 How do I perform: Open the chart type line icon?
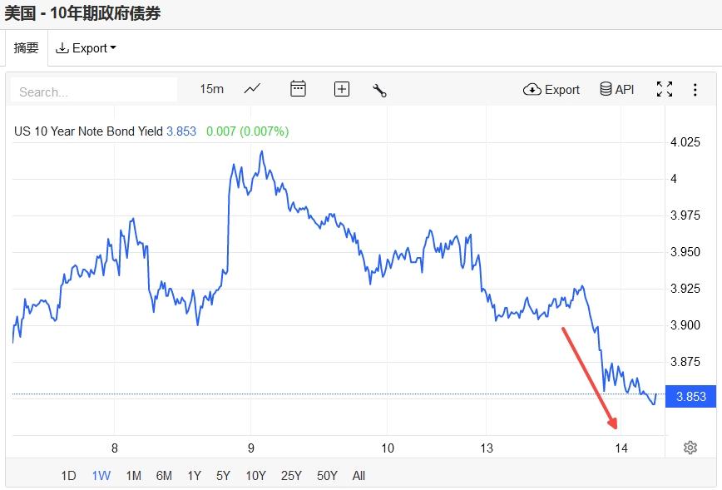pyautogui.click(x=252, y=89)
